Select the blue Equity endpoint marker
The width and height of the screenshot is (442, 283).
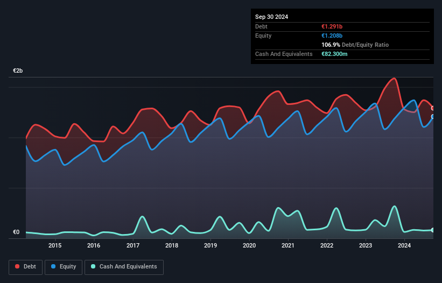[x=433, y=117]
